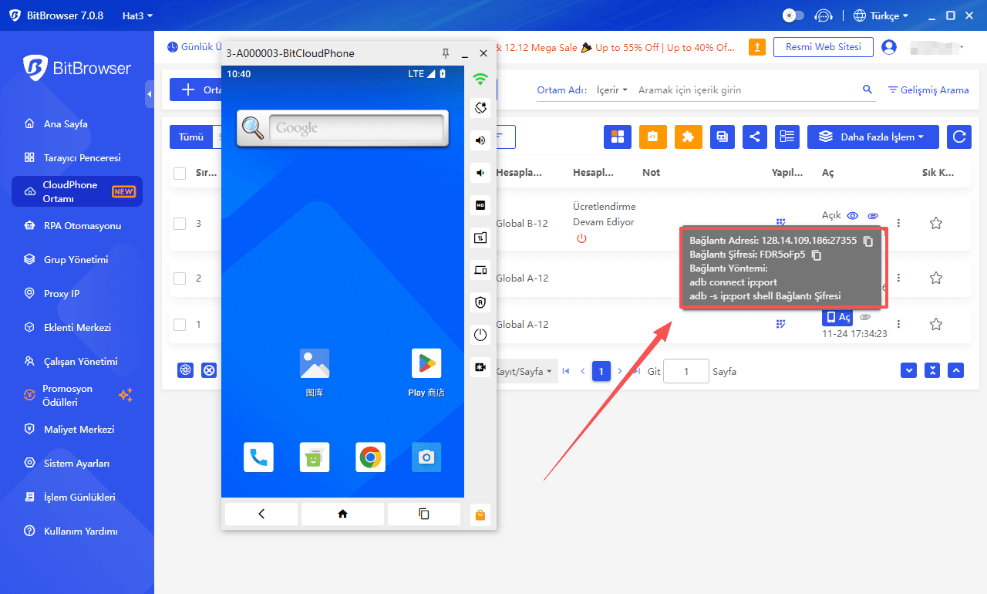The image size is (987, 594).
Task: Open the Play Store app
Action: (x=426, y=363)
